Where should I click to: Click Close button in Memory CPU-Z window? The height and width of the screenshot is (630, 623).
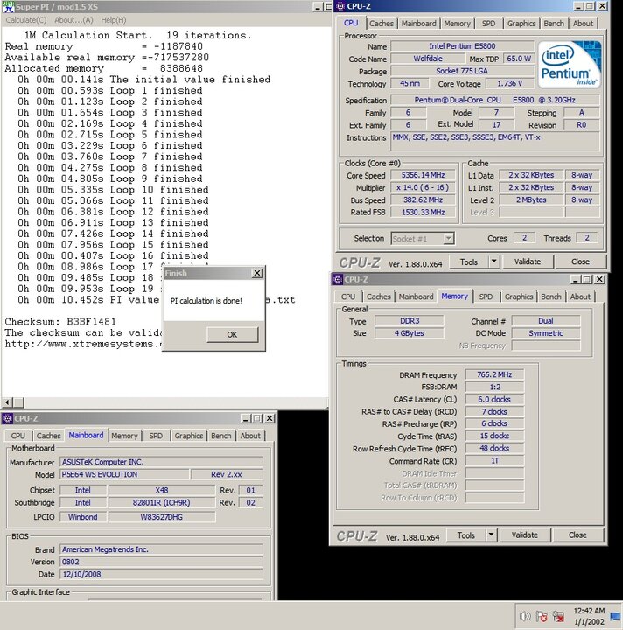click(577, 535)
